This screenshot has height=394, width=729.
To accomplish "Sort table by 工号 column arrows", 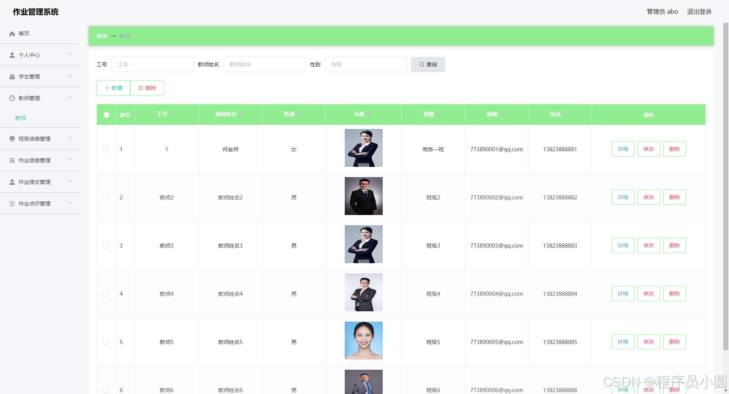I will 172,115.
